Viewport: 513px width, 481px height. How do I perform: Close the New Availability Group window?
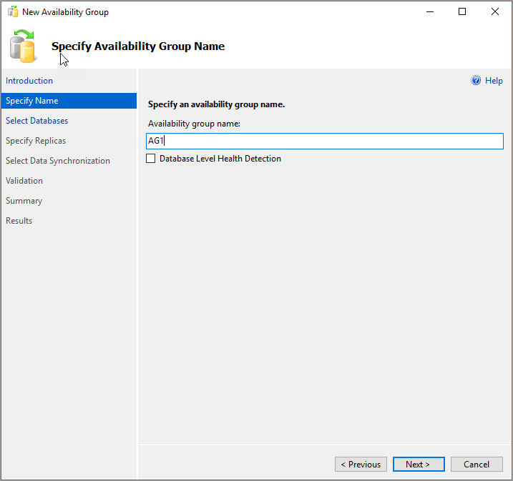(x=495, y=11)
